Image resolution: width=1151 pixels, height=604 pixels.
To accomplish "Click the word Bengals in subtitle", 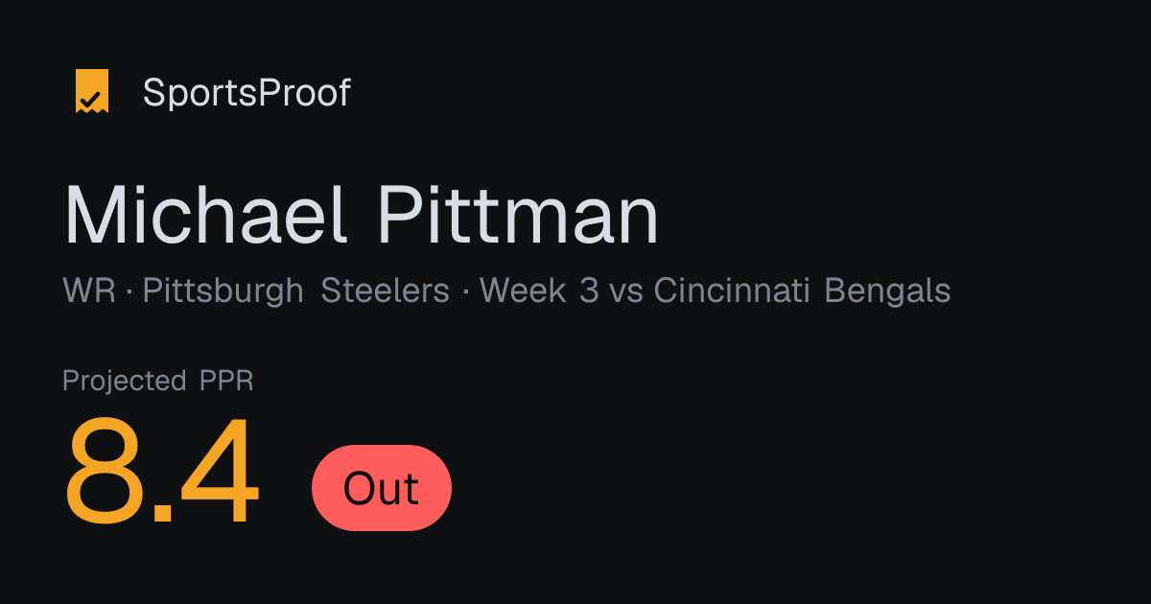I will click(888, 291).
